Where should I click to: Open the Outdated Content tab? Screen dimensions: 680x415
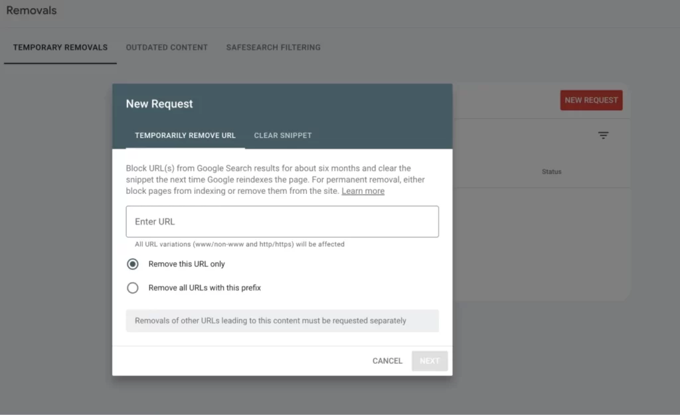tap(167, 48)
